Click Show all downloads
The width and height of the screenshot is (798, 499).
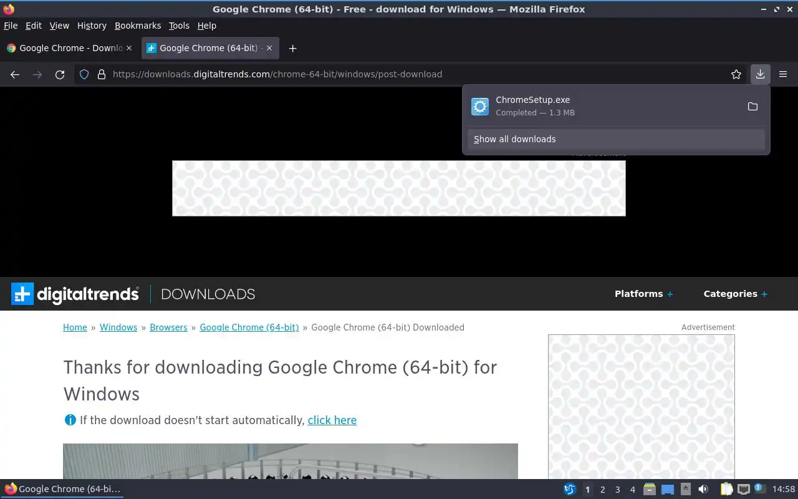[x=616, y=139]
